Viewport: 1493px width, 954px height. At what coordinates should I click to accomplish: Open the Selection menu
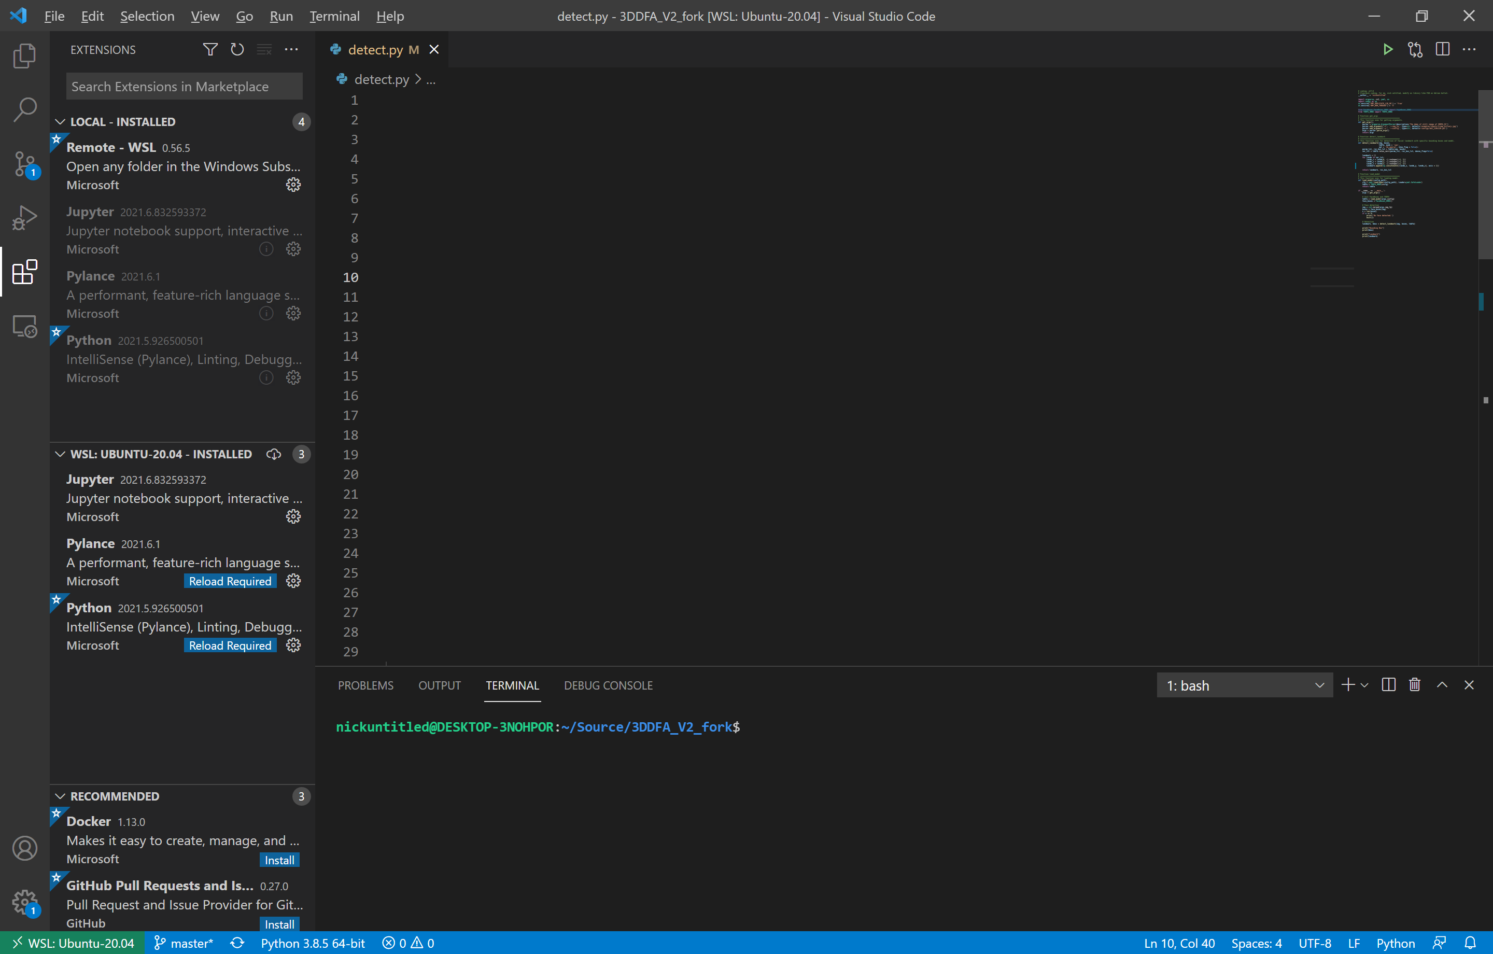tap(147, 16)
